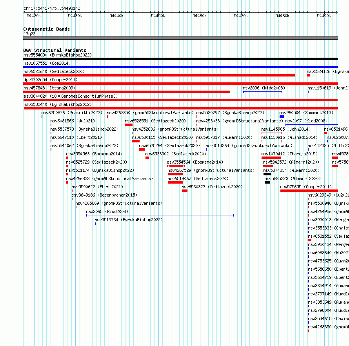Click nsv4514264 (gnomADStructuralVariants) label

(x=249, y=146)
